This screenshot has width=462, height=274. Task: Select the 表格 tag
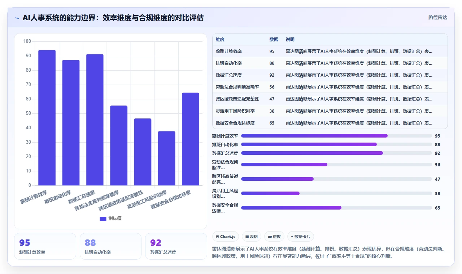251,237
